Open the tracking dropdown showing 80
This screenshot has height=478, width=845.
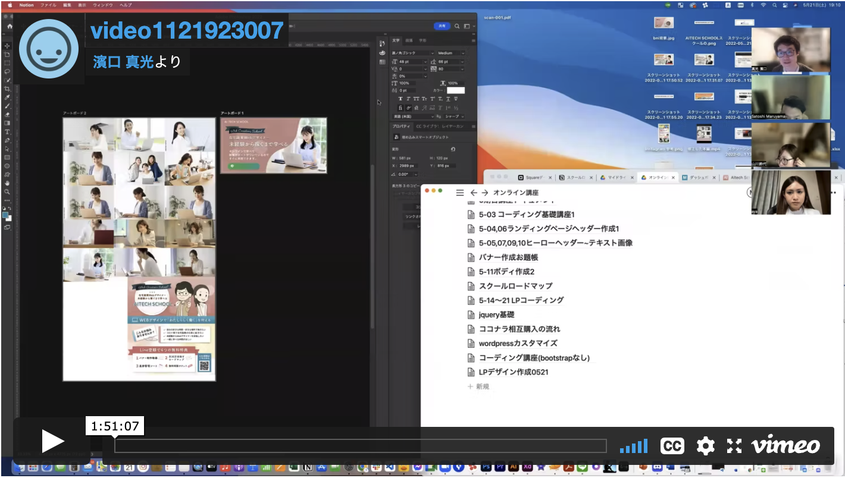[x=452, y=69]
